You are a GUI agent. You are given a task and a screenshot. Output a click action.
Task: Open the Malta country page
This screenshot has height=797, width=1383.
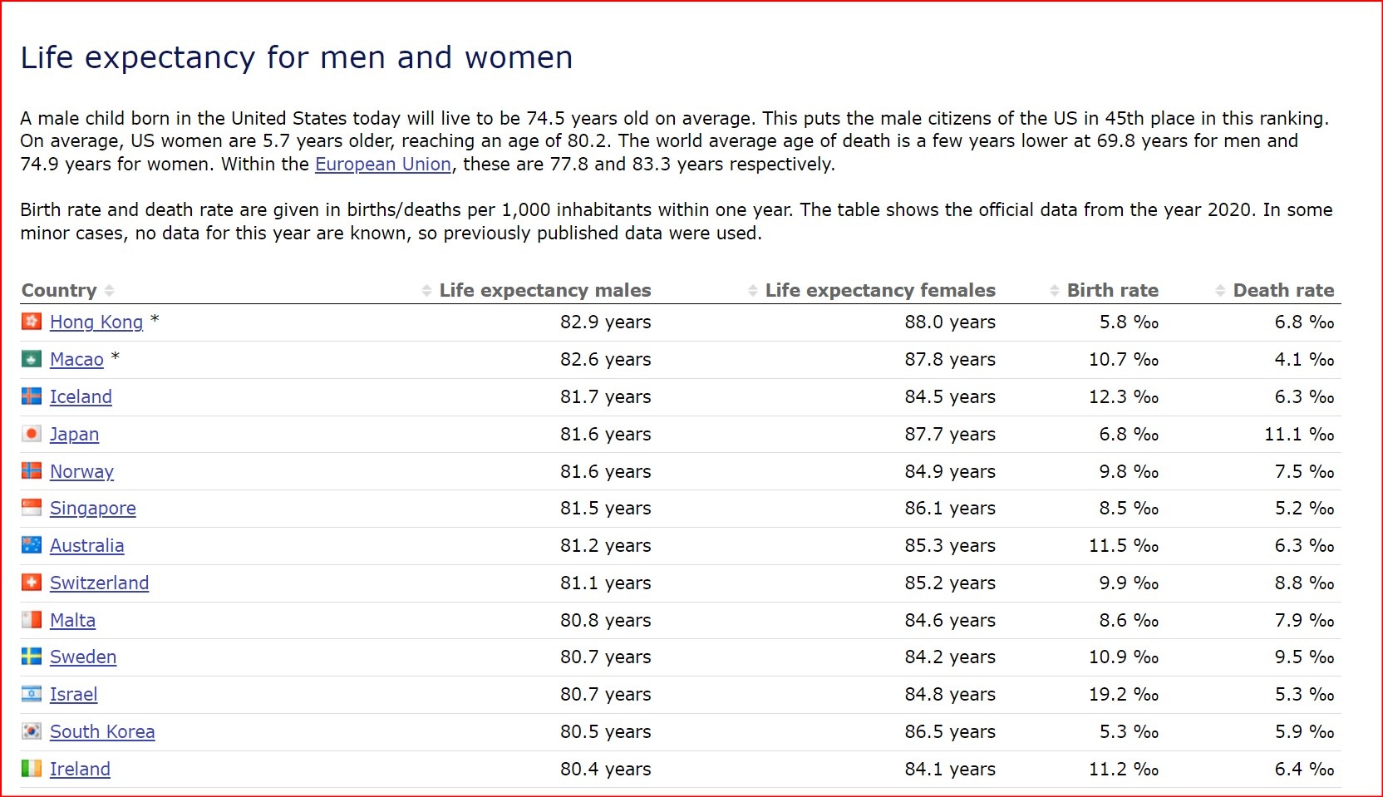(x=72, y=620)
